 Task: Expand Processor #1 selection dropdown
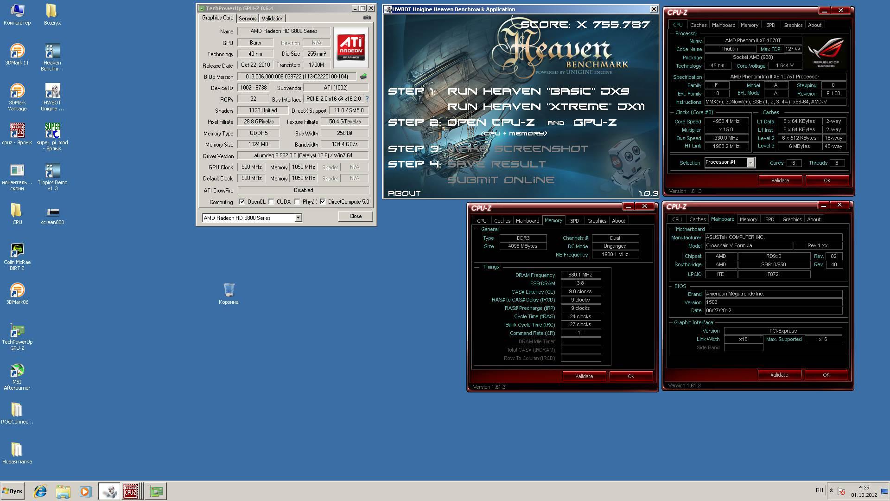(750, 162)
